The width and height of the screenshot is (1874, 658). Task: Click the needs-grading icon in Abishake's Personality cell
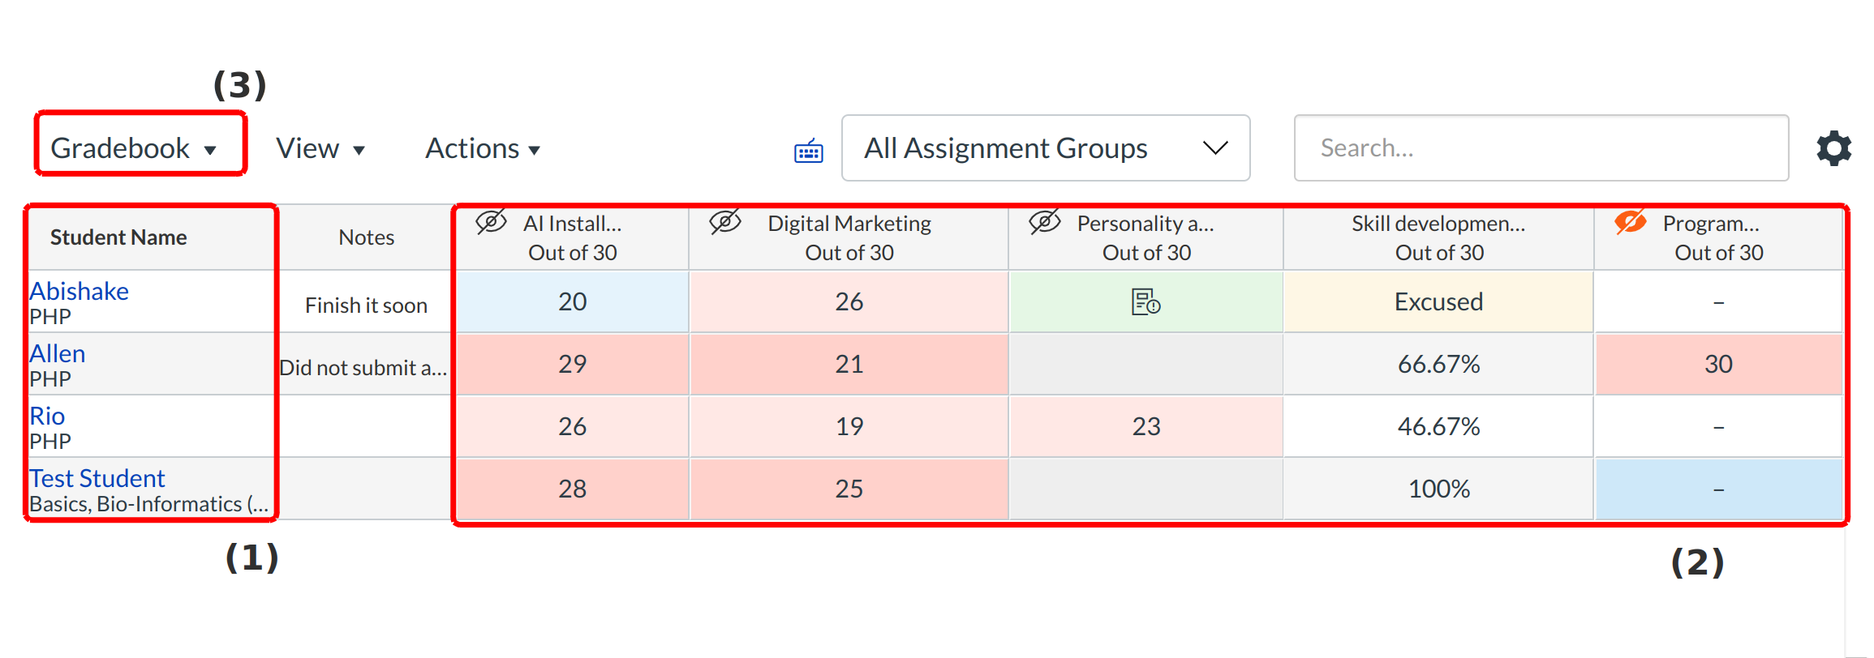pos(1145,302)
